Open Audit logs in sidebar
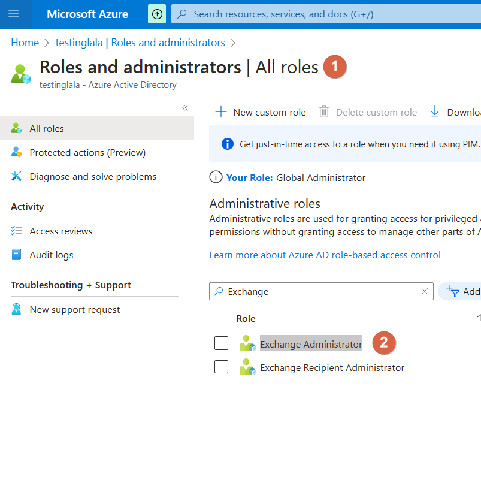This screenshot has width=481, height=477. tap(52, 255)
